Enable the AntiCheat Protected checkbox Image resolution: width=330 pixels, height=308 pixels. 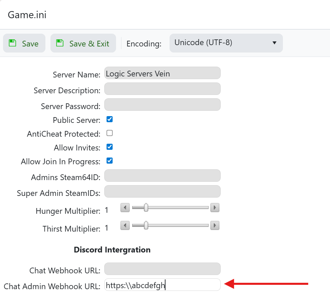[x=109, y=133]
